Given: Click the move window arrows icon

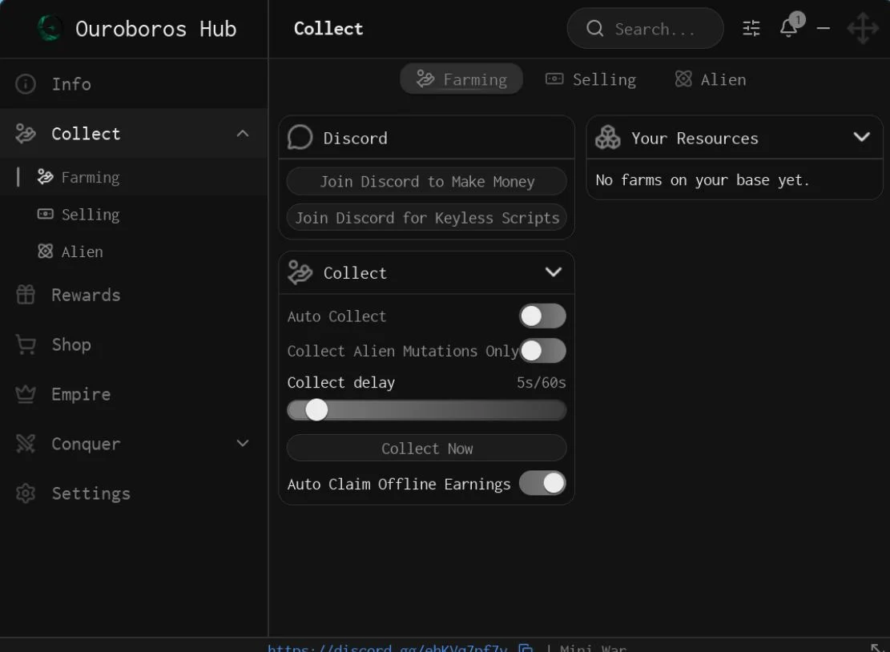Looking at the screenshot, I should pyautogui.click(x=863, y=28).
